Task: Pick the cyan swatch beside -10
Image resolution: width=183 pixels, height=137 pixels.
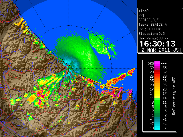Action: click(157, 128)
